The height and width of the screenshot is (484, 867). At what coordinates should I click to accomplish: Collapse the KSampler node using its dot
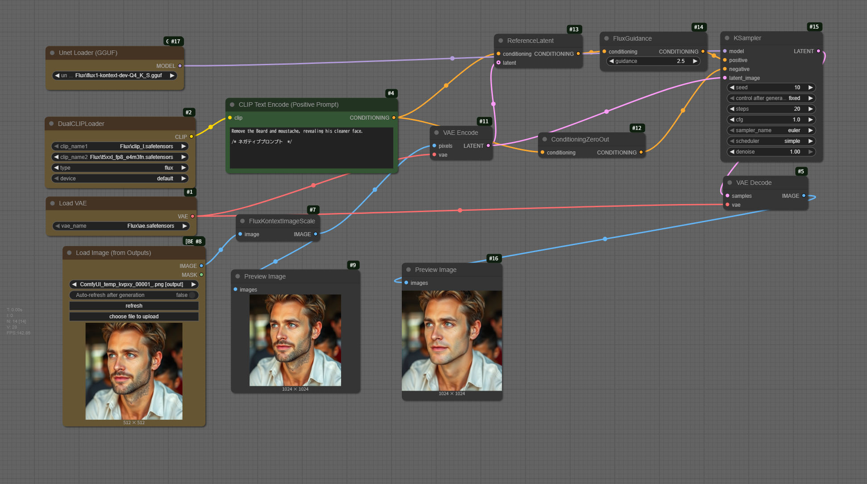pyautogui.click(x=727, y=38)
